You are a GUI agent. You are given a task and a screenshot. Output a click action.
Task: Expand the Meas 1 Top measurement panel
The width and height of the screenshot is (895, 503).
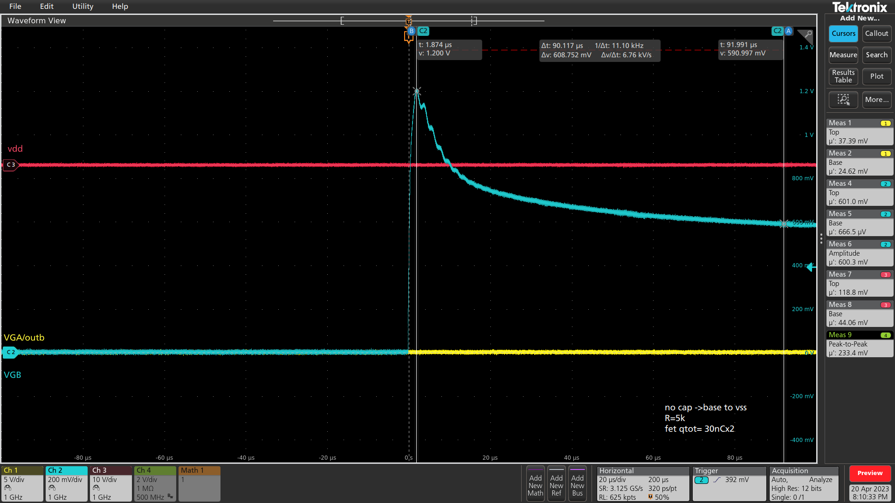(x=859, y=133)
